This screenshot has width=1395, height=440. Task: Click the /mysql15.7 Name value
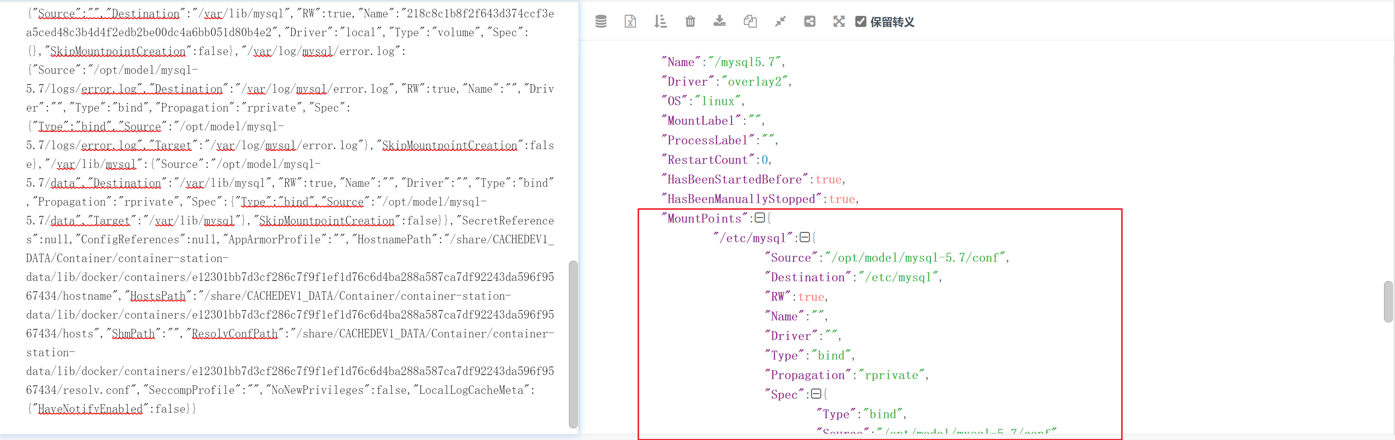747,61
